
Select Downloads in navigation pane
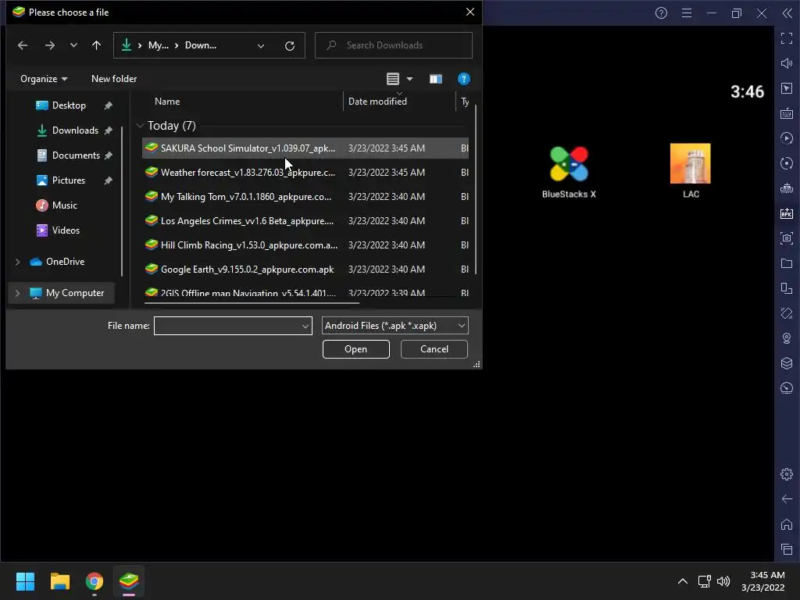pyautogui.click(x=75, y=130)
